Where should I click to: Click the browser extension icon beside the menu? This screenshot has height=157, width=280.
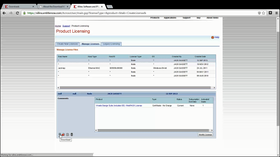(270, 13)
